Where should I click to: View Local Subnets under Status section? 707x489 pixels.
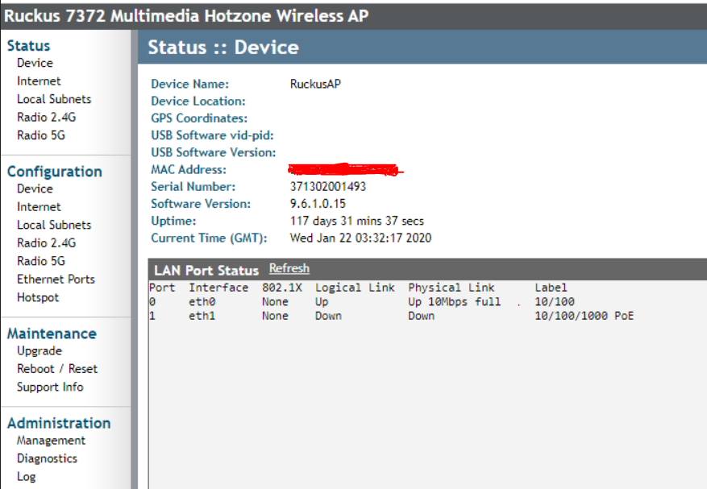54,99
